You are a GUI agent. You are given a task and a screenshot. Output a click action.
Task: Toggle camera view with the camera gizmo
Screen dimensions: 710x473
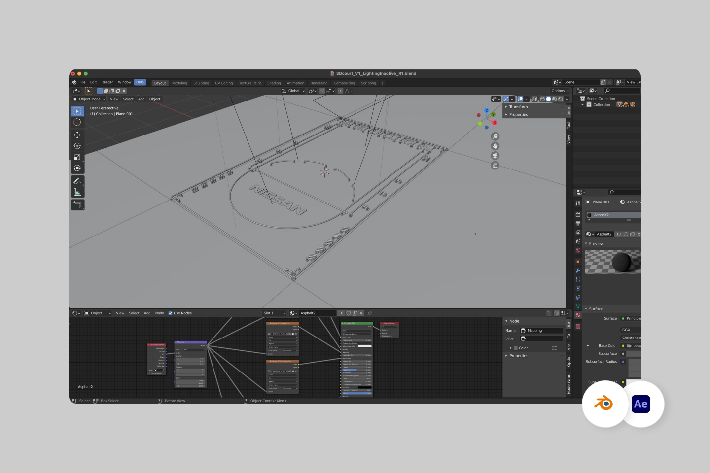click(x=495, y=156)
